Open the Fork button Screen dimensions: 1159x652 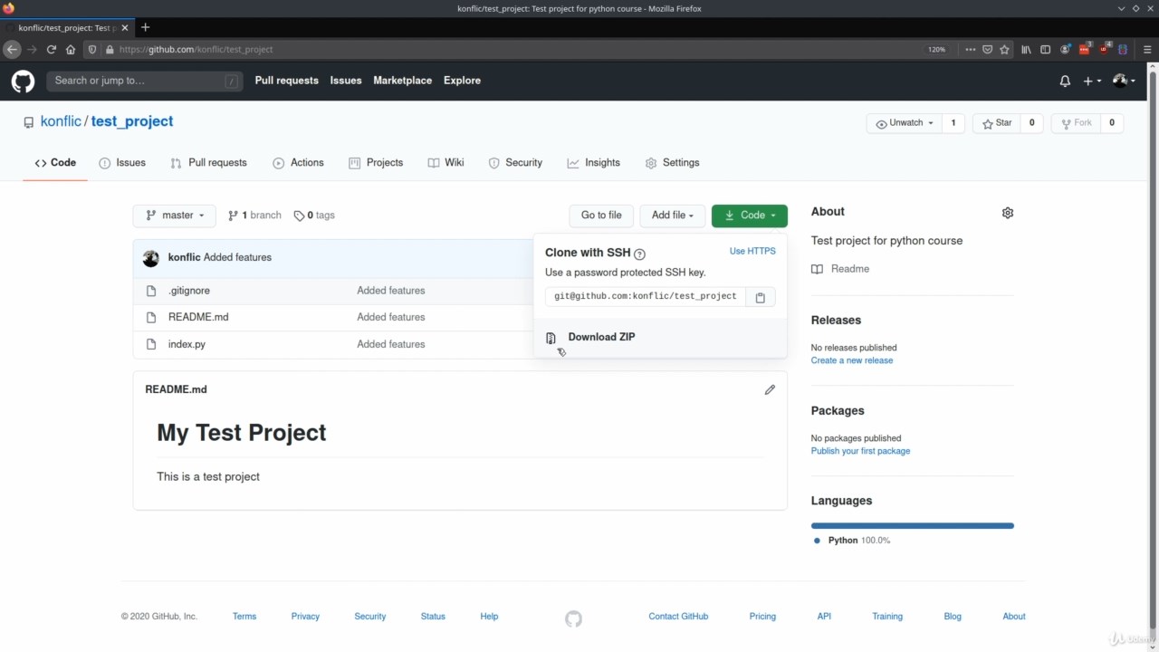click(x=1076, y=123)
